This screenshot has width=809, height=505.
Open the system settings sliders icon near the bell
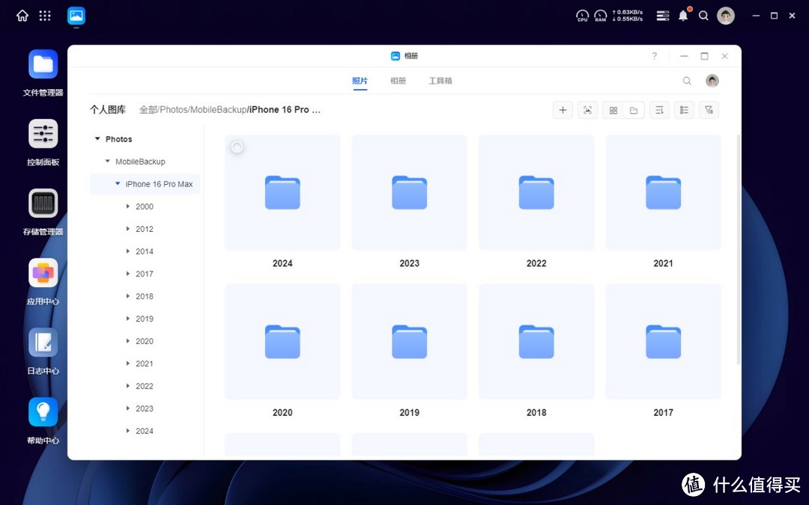pos(662,15)
